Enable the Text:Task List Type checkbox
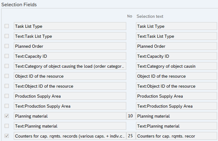 click(x=7, y=36)
